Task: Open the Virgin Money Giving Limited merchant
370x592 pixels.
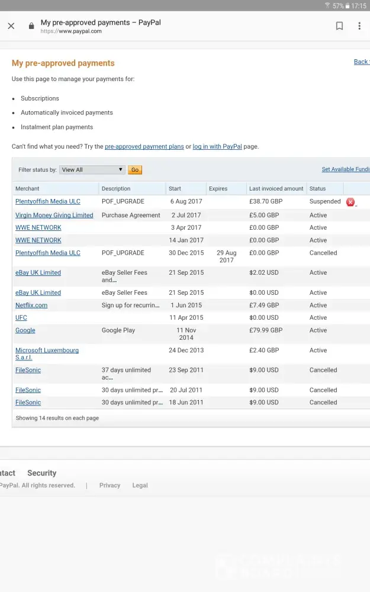Action: pyautogui.click(x=54, y=215)
